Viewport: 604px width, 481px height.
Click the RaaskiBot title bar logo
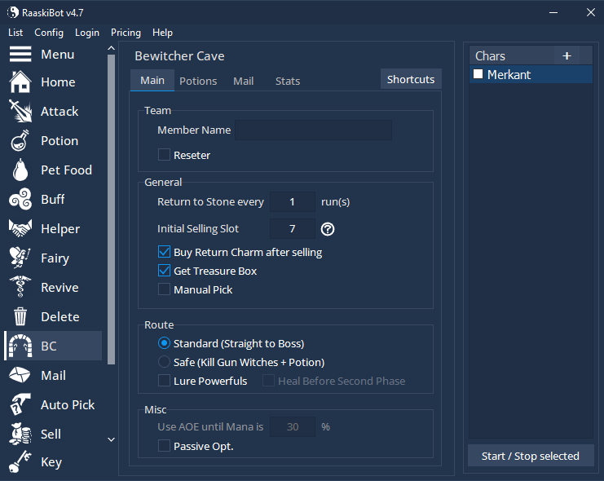coord(13,12)
